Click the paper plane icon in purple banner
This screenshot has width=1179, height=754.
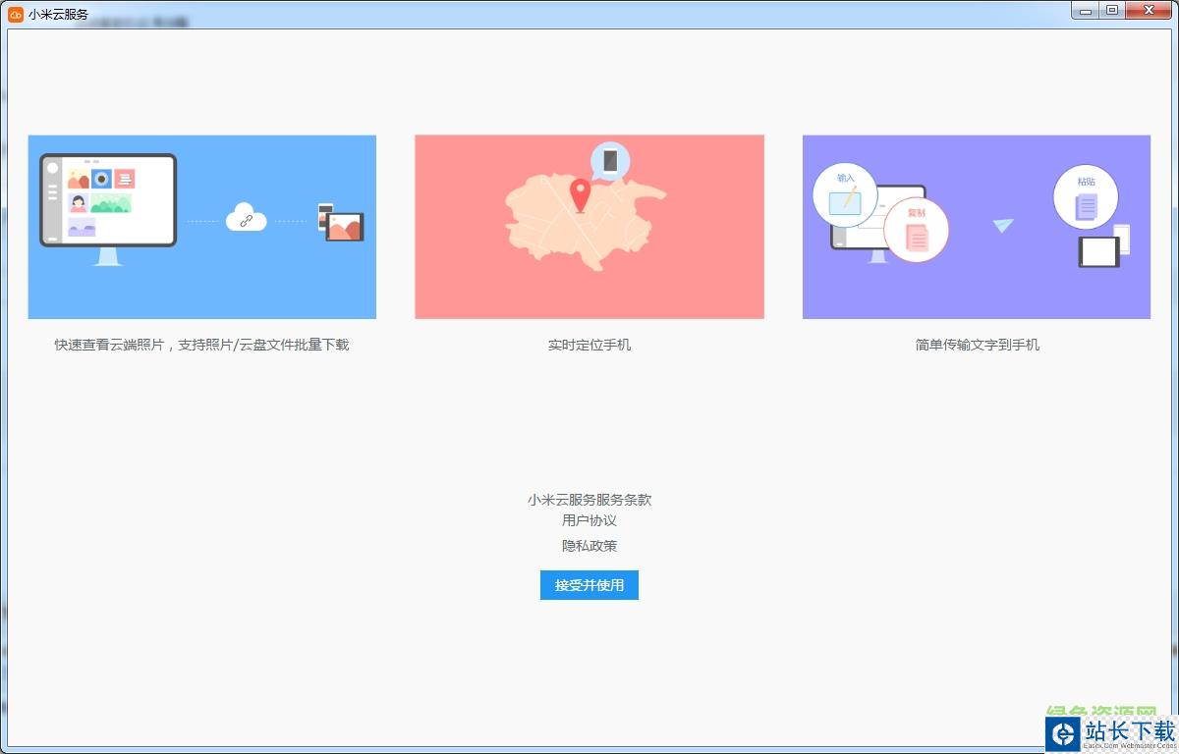coord(1002,225)
